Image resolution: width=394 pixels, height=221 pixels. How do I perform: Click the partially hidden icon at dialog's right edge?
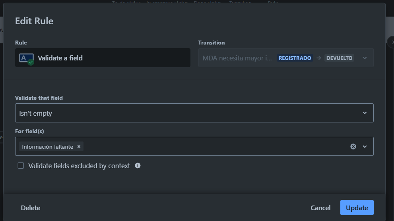pyautogui.click(x=392, y=42)
